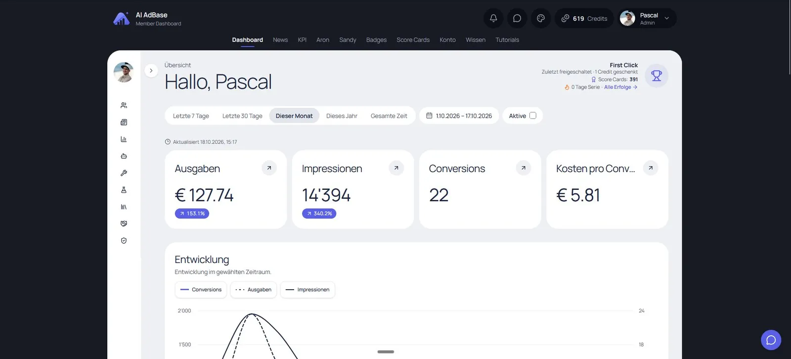
Task: Select the Gesamte Zeit range
Action: coord(389,116)
